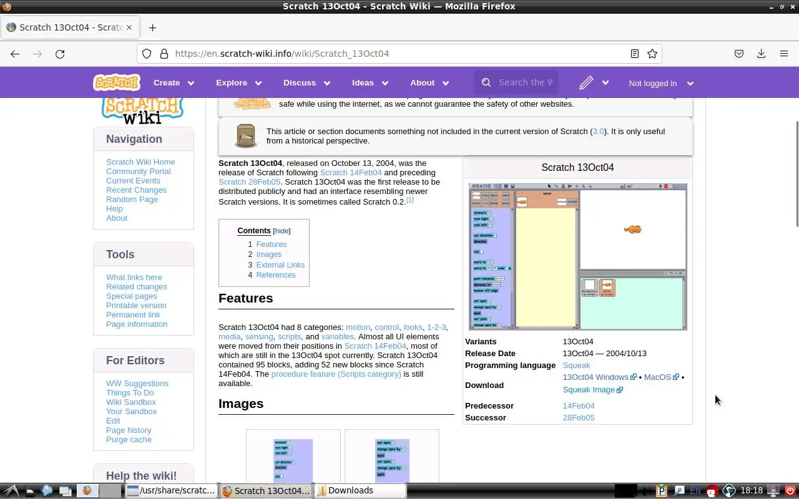
Task: Reload the current page
Action: (60, 54)
